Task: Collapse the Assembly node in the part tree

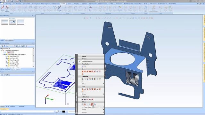Action: (1, 50)
